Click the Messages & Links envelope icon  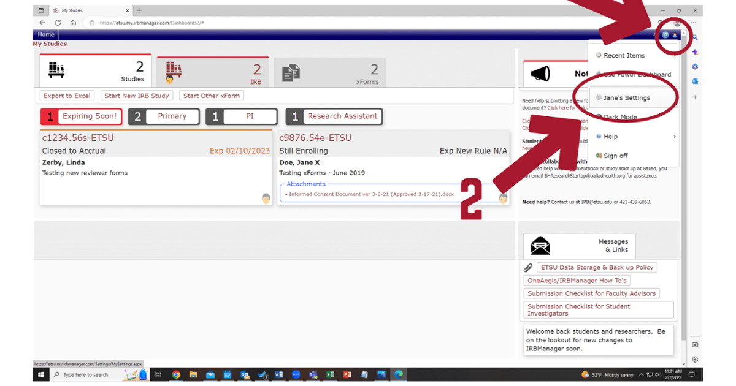(x=540, y=246)
